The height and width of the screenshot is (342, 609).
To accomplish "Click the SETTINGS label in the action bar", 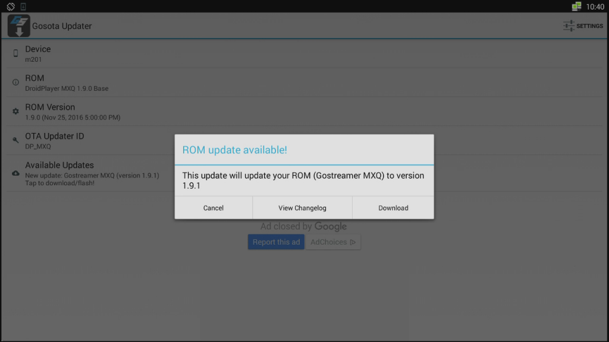I will (x=589, y=26).
